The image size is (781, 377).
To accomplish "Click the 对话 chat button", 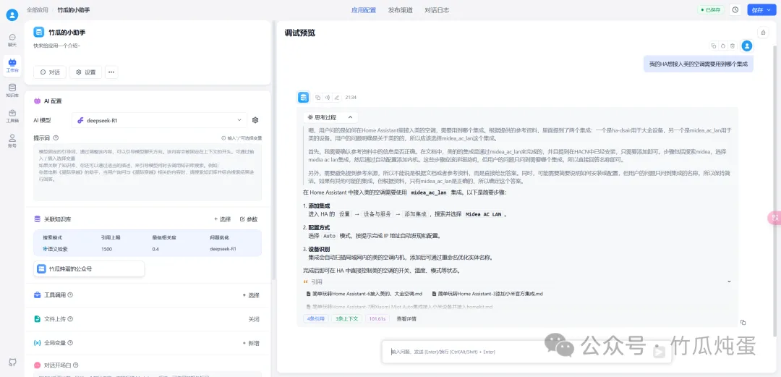I will (50, 72).
